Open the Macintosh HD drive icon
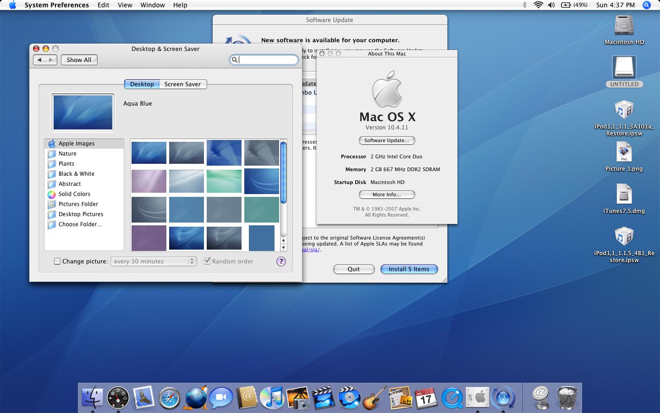 point(624,26)
